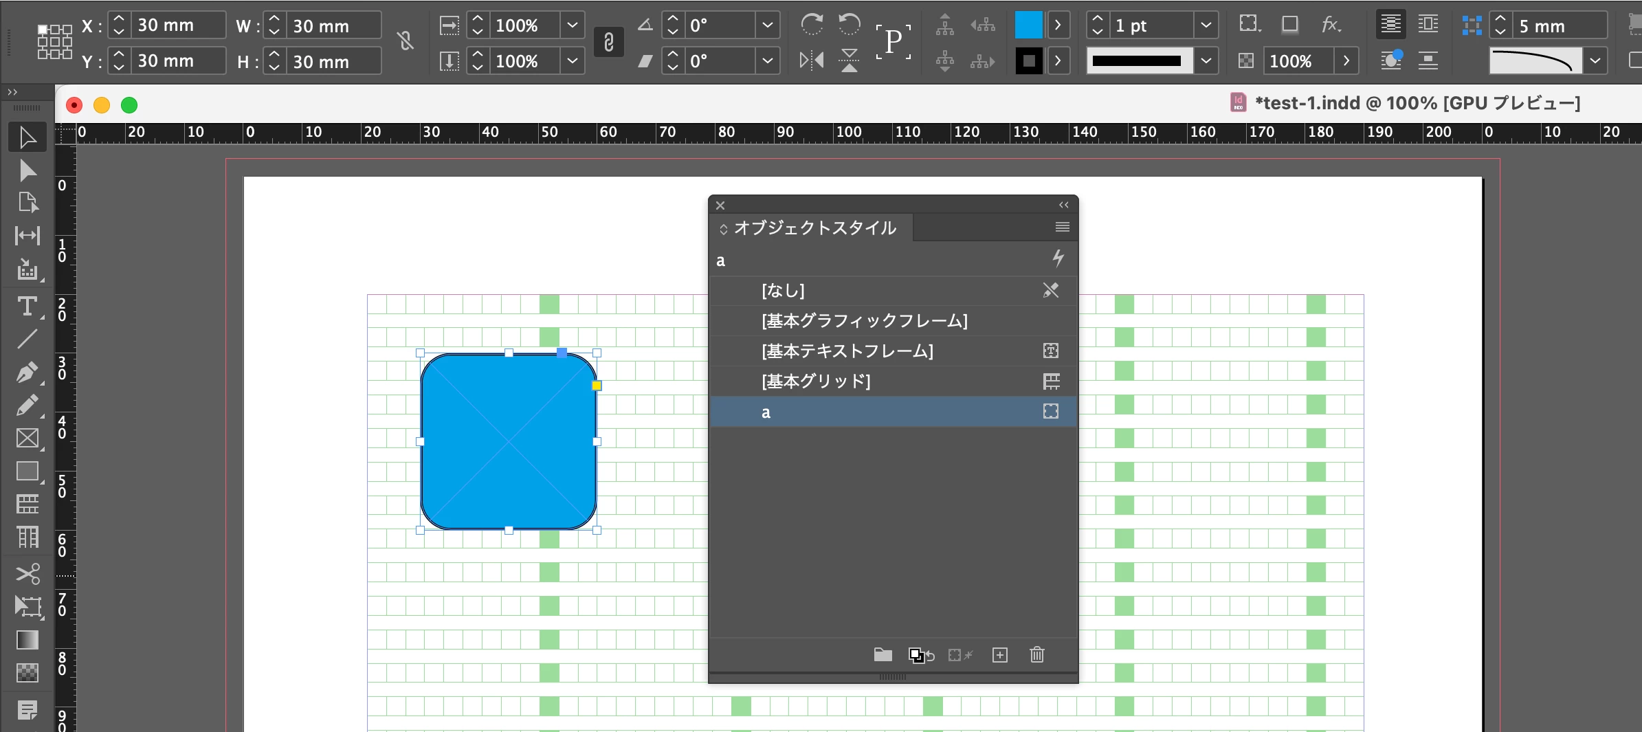The image size is (1642, 732).
Task: Rotate 90 degrees clockwise
Action: point(812,25)
